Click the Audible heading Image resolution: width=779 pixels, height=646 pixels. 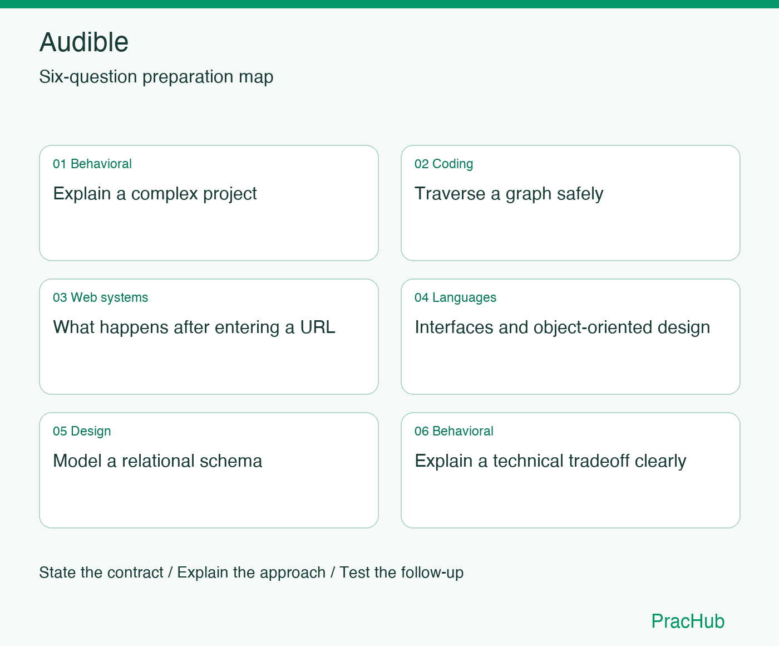[x=84, y=42]
